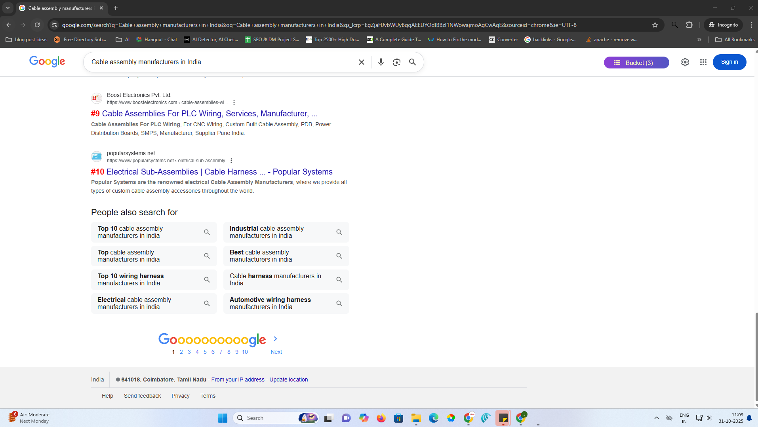This screenshot has height=427, width=758.
Task: Click the Bucket (3) button
Action: pos(636,63)
